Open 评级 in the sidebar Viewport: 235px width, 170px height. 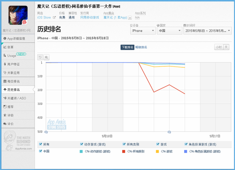tap(18, 115)
